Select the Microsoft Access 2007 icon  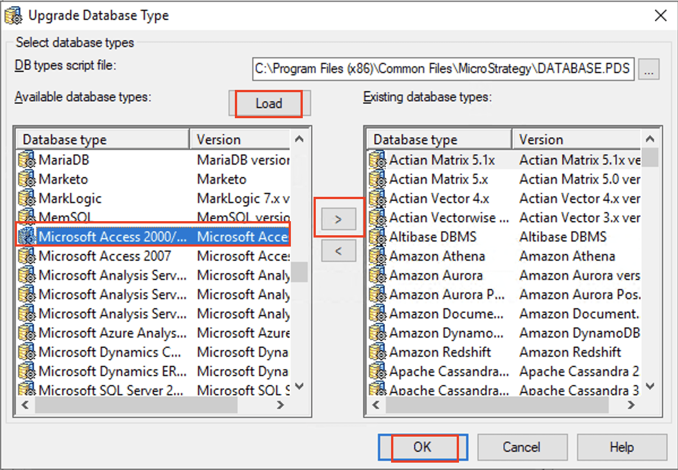point(27,256)
